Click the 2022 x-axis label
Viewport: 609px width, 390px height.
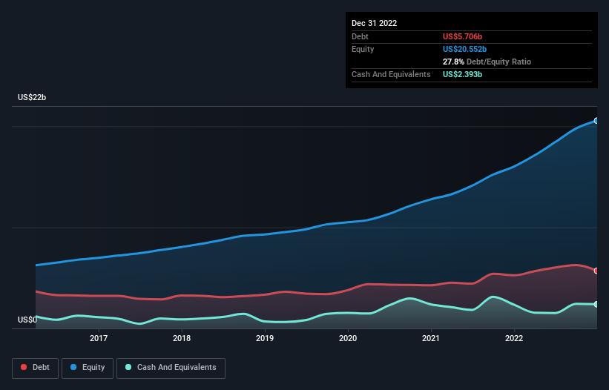point(514,338)
